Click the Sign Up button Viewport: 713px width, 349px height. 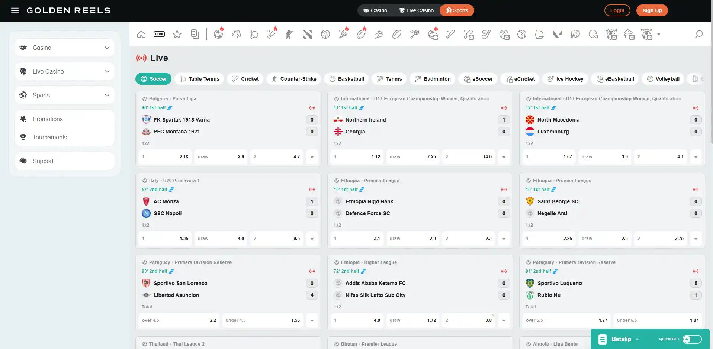(x=652, y=10)
